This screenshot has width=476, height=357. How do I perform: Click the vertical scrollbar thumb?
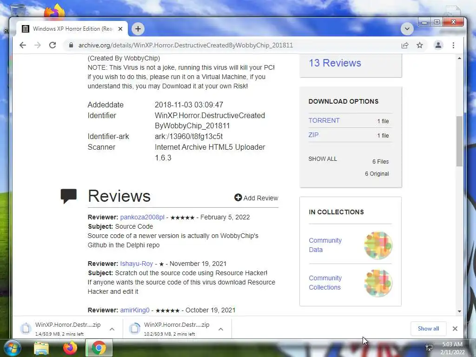click(x=460, y=141)
